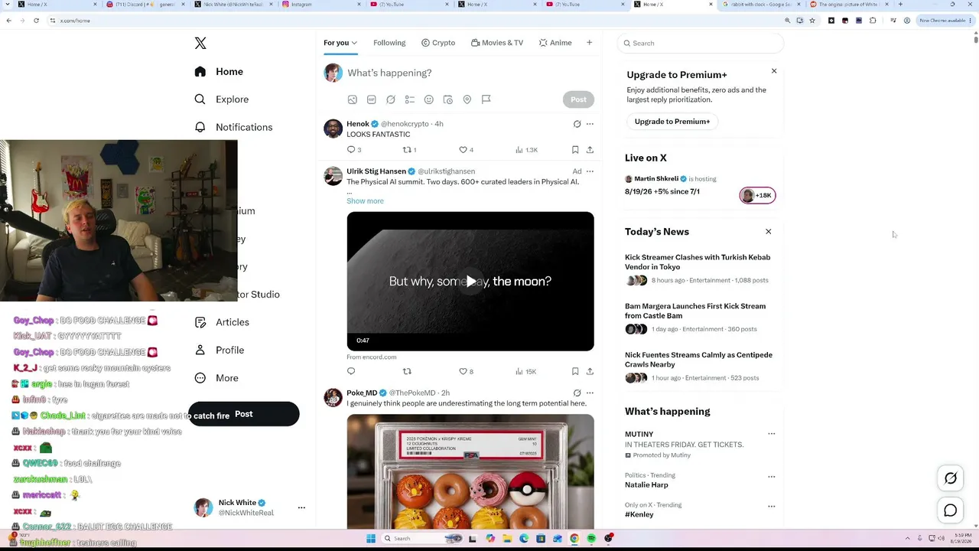
Task: Dismiss the Upgrade to Premium+ card
Action: tap(774, 71)
